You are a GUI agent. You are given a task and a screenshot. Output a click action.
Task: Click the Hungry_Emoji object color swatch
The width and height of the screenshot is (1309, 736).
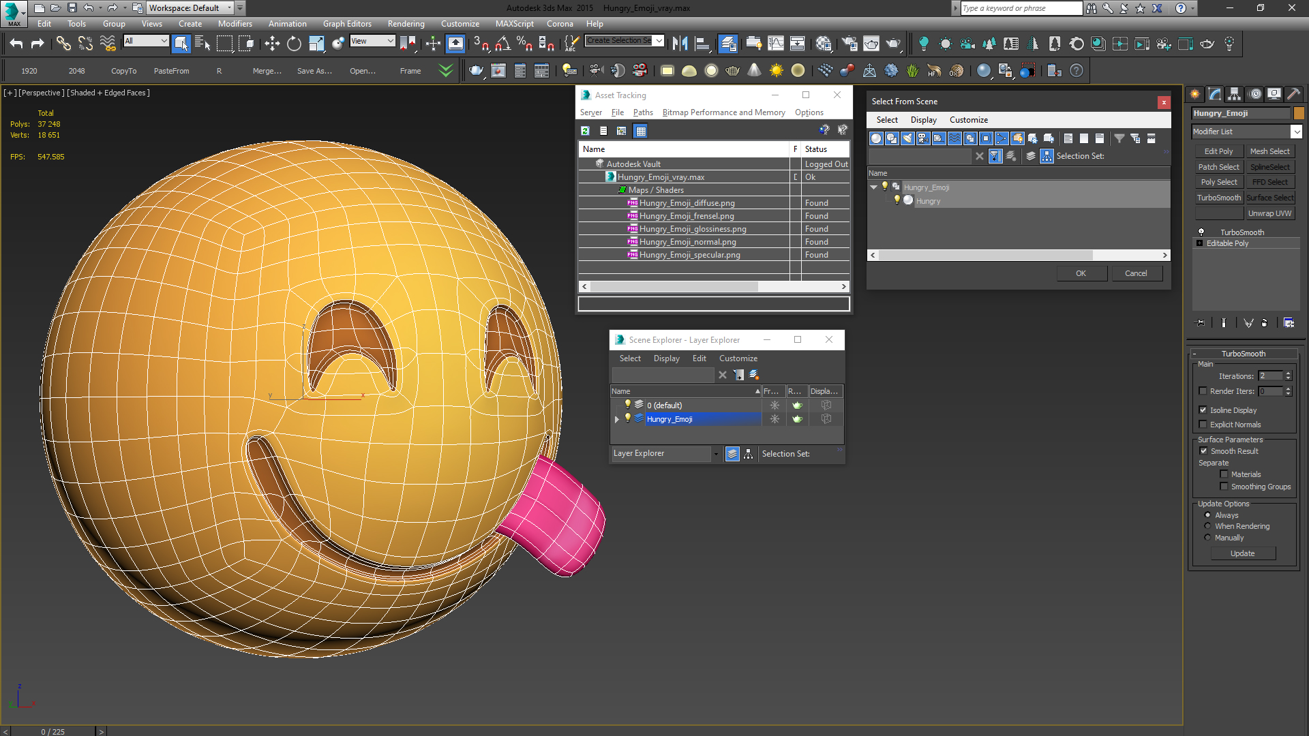[x=1299, y=113]
